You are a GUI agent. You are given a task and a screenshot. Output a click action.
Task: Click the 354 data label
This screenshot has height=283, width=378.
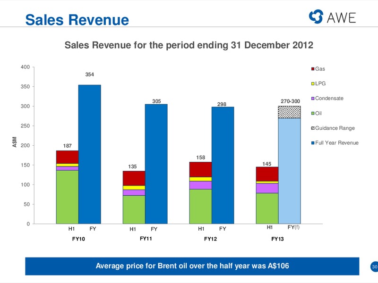pyautogui.click(x=89, y=75)
